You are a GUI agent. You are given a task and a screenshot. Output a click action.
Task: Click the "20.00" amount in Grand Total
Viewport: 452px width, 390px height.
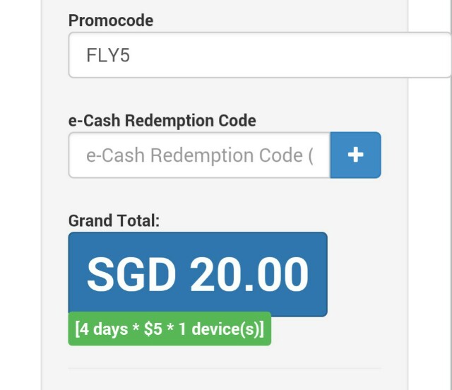point(249,274)
